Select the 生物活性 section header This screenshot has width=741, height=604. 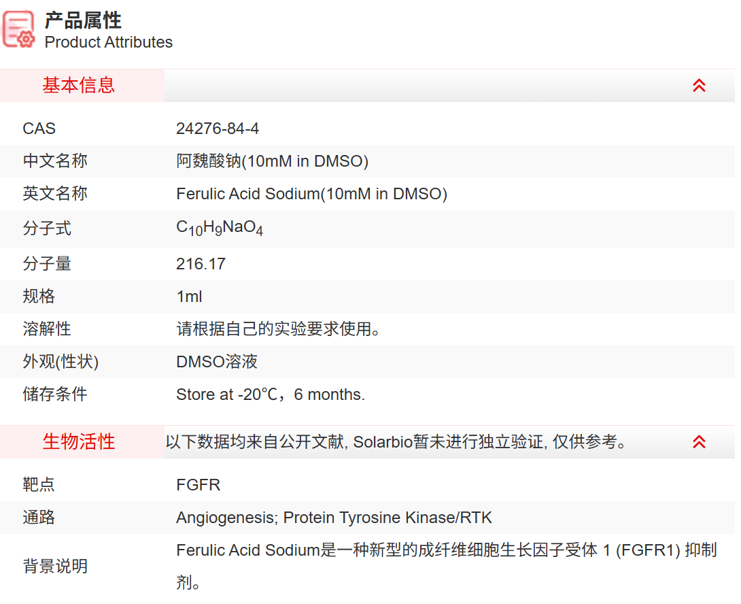point(79,442)
